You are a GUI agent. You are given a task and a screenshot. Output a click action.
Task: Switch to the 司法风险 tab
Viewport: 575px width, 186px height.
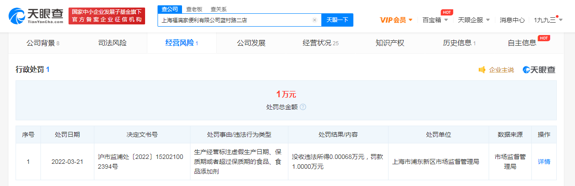click(112, 43)
